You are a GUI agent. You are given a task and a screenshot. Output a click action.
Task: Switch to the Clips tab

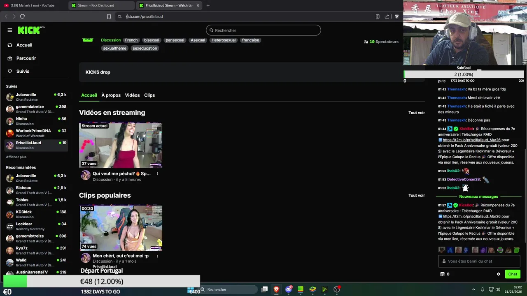tap(149, 95)
